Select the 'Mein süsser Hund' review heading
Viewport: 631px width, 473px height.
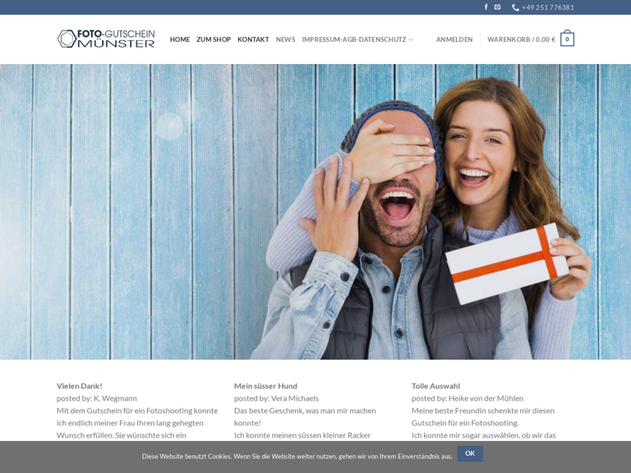click(265, 386)
